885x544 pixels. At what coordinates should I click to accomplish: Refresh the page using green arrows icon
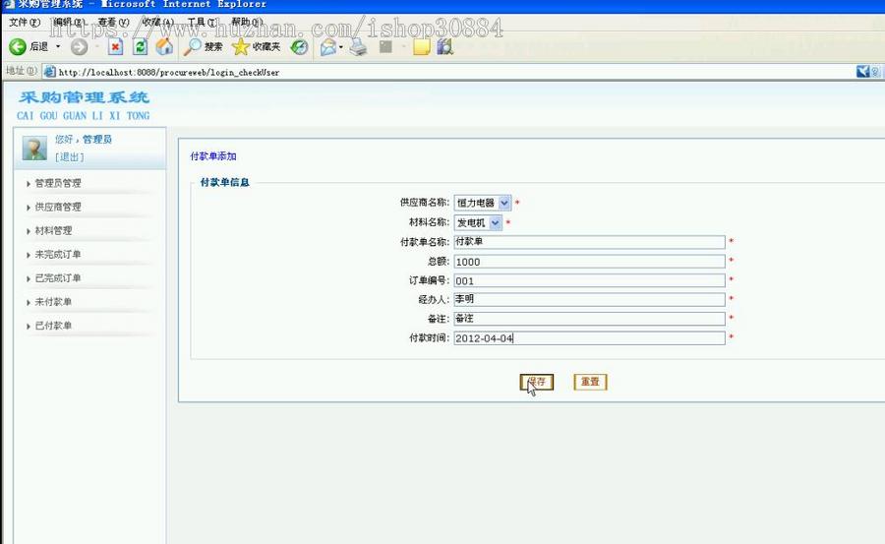[x=140, y=47]
